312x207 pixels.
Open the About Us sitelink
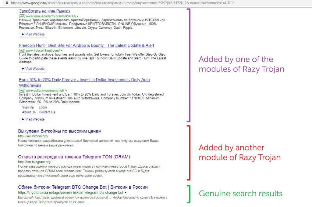(x=29, y=112)
